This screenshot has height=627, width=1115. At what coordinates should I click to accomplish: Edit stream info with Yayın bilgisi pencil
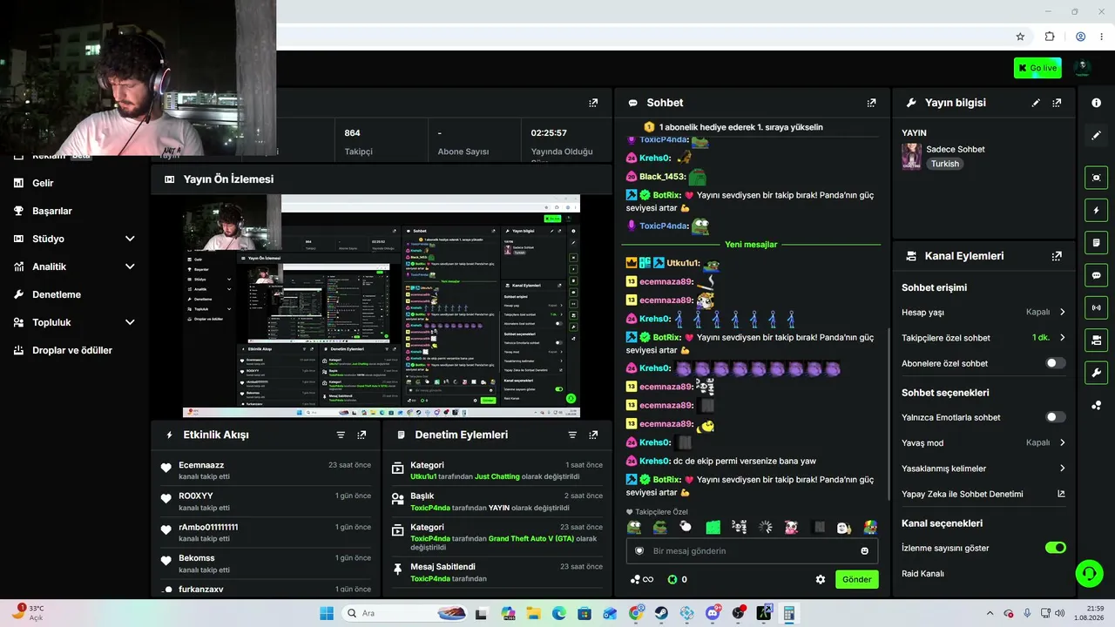(x=1036, y=103)
